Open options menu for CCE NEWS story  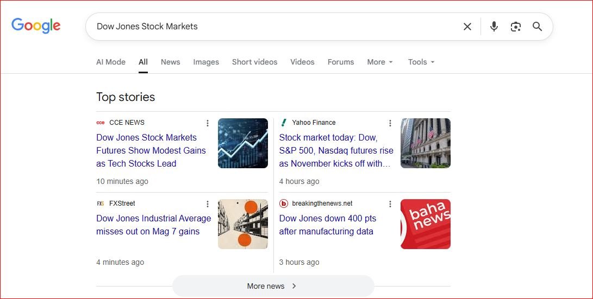coord(207,123)
